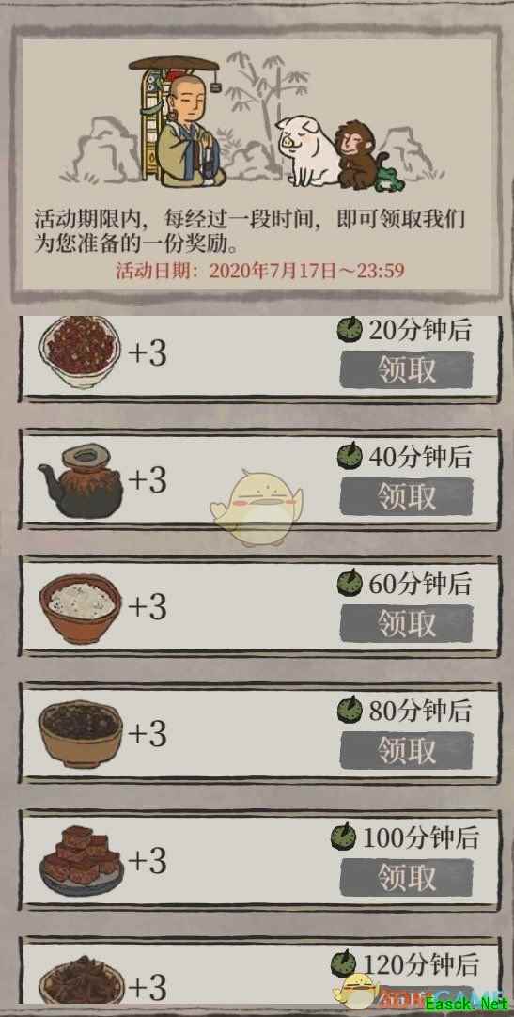Claim the 80分钟后 reward with 领取

click(406, 750)
